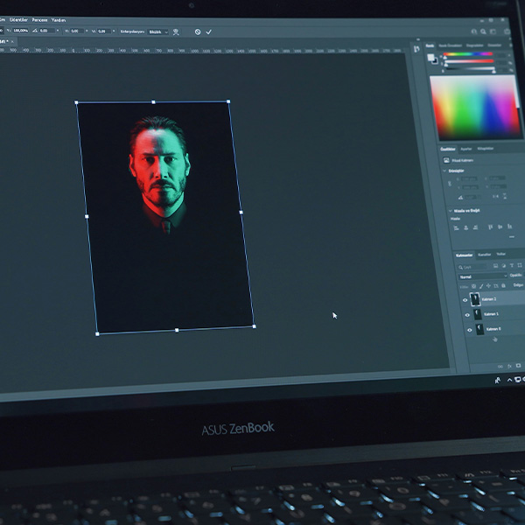Align vertical centers in the Hizala section
Screen dimensions: 525x525
(x=500, y=227)
